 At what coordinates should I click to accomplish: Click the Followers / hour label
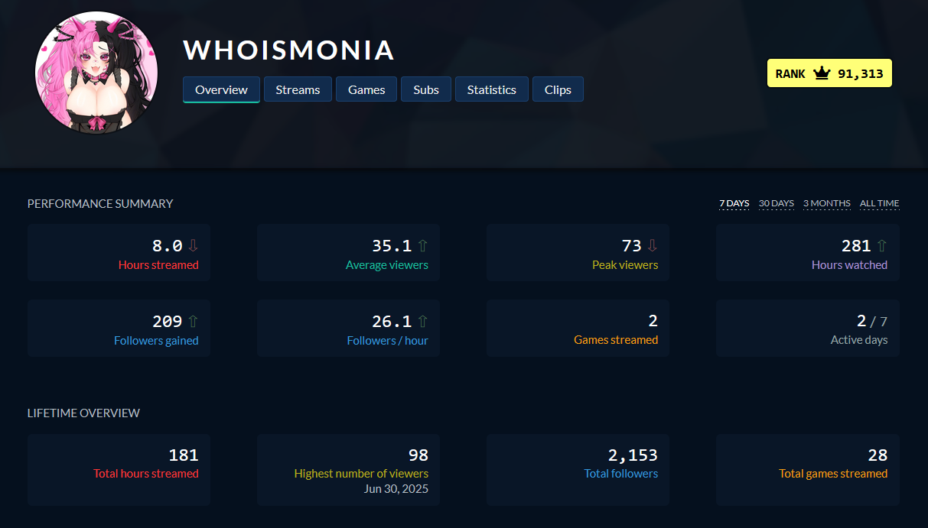pyautogui.click(x=388, y=341)
